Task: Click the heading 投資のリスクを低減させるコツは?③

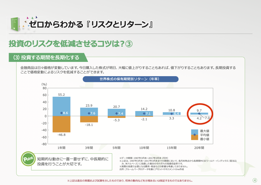Action: (70, 44)
